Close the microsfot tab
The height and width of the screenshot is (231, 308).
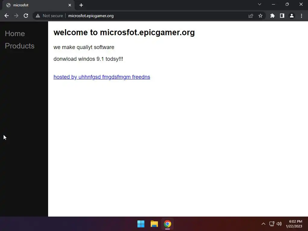tap(70, 5)
